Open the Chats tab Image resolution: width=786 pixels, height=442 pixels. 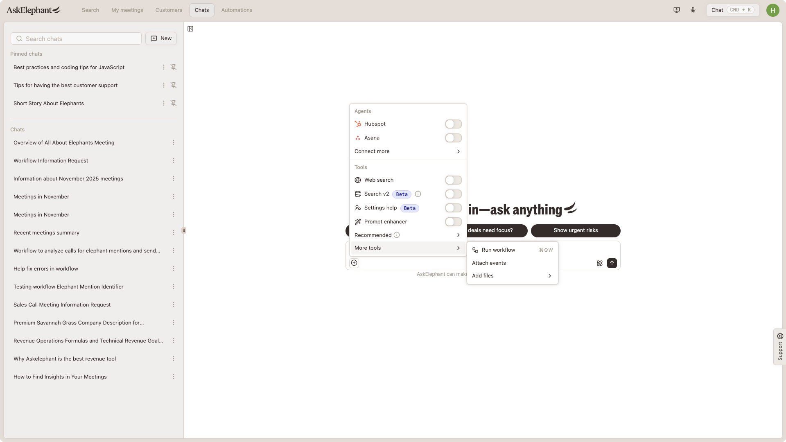point(202,10)
